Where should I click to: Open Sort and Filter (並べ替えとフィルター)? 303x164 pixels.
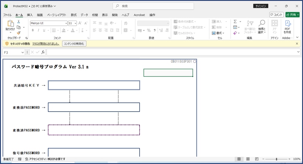click(x=250, y=27)
